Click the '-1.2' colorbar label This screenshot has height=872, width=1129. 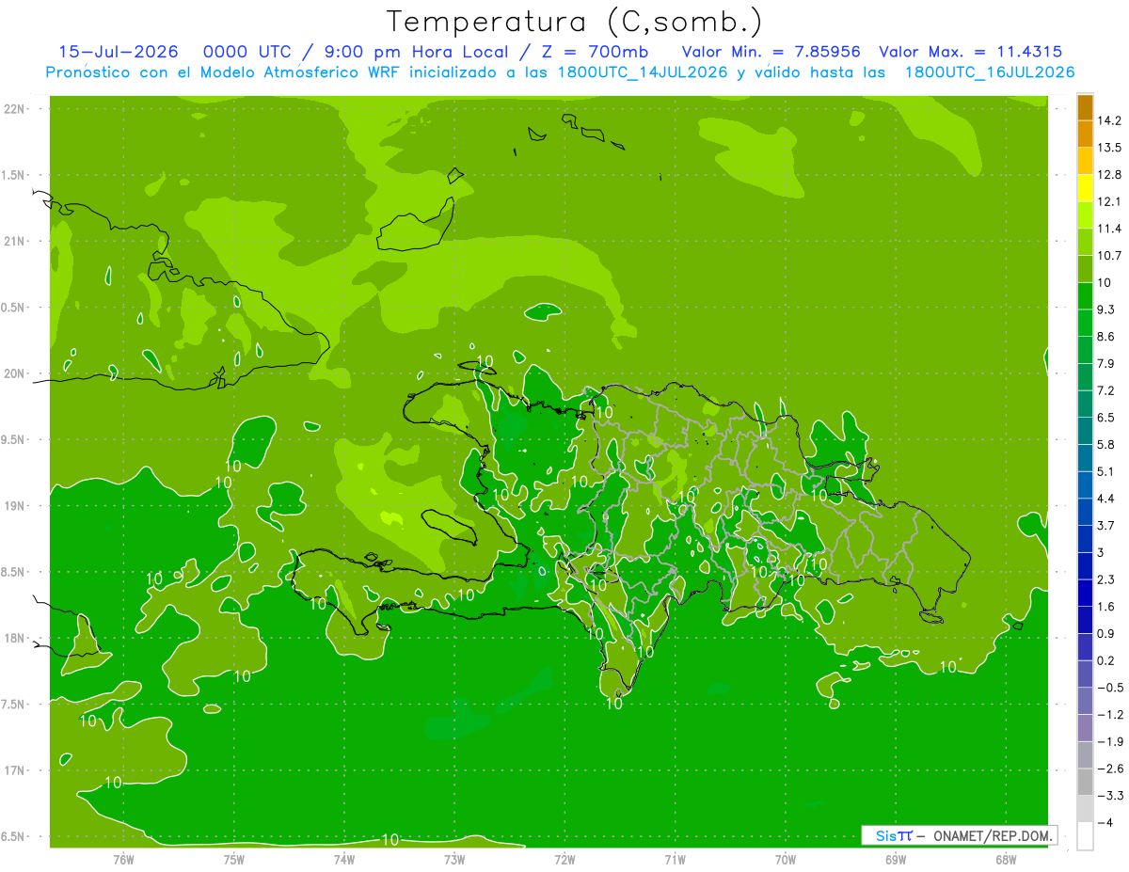tap(1109, 715)
